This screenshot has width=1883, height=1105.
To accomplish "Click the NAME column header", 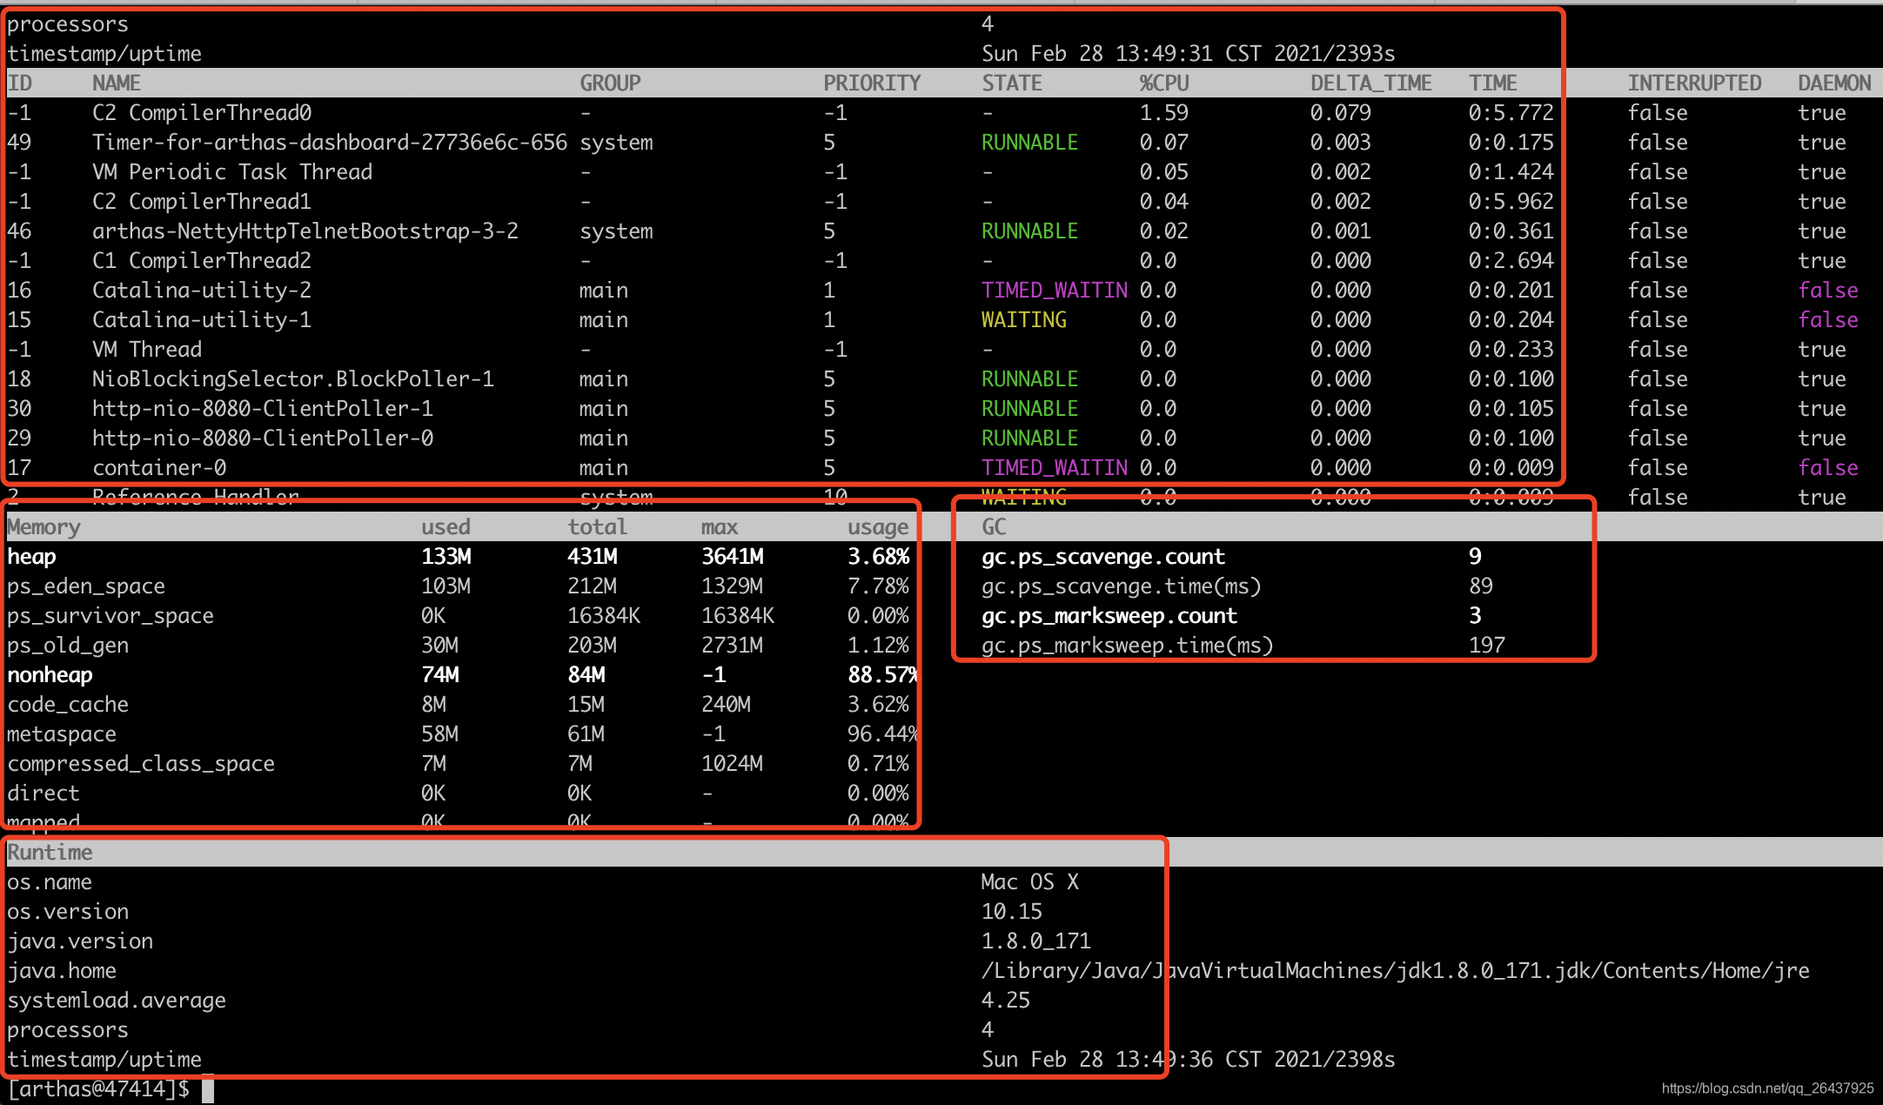I will pos(117,84).
